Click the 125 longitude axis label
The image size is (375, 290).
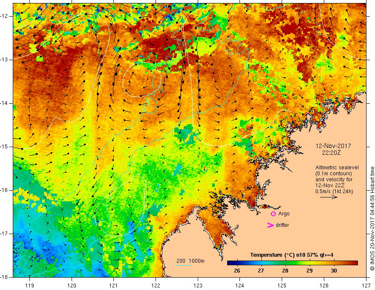[x=282, y=285]
